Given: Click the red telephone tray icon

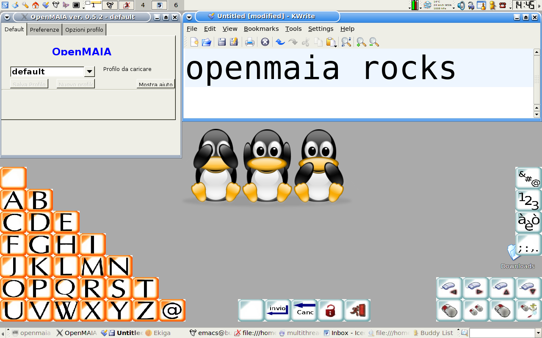Looking at the screenshot, I should click(x=503, y=5).
